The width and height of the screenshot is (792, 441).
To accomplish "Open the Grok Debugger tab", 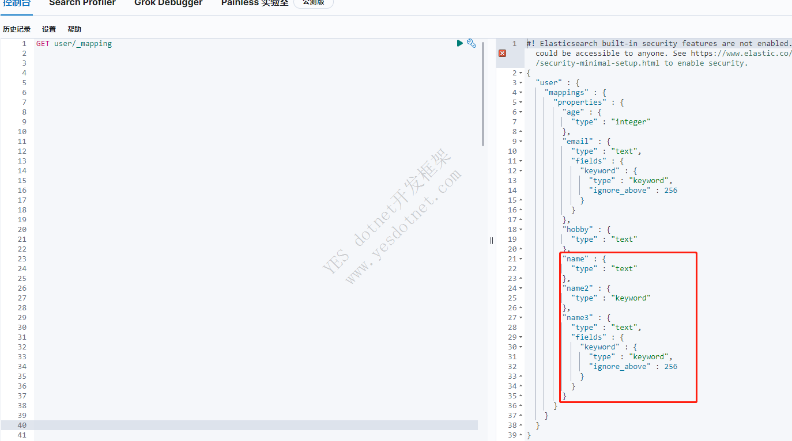I will coord(168,3).
